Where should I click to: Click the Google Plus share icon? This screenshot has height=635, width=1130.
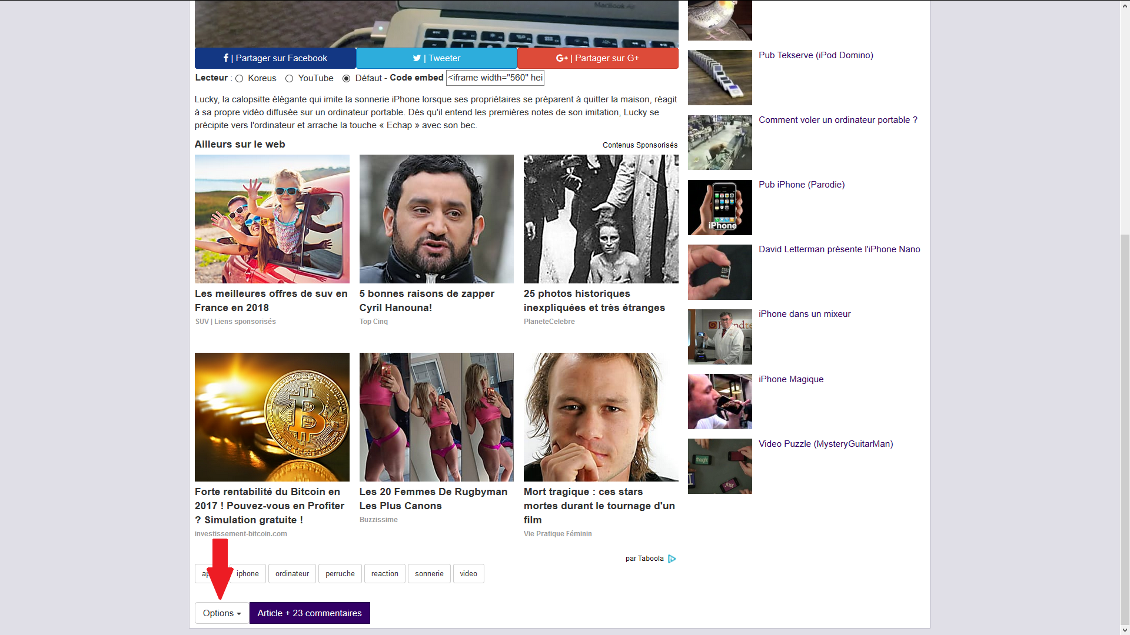pos(561,58)
